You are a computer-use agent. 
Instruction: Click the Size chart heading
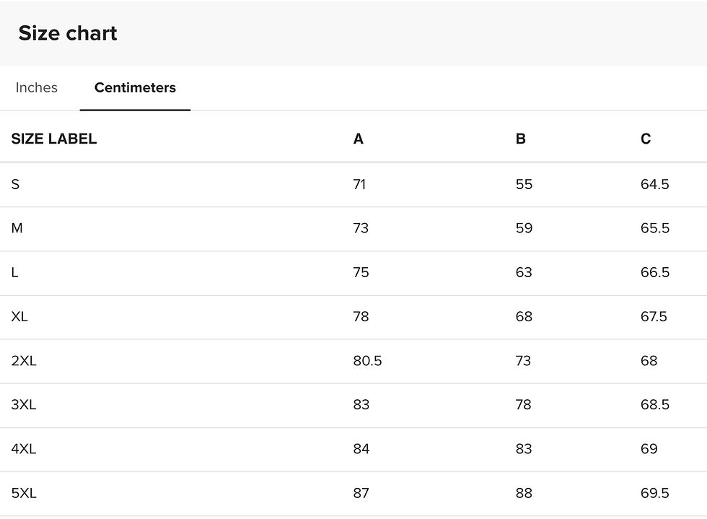(68, 33)
